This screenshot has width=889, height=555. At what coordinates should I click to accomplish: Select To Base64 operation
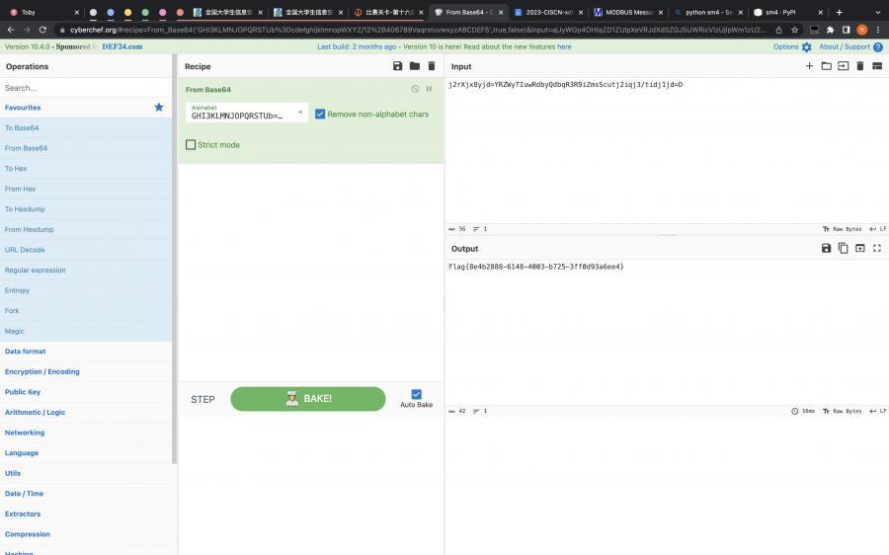pyautogui.click(x=86, y=127)
